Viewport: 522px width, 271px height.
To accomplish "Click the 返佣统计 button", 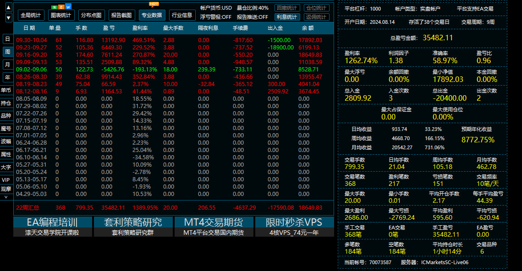I will pos(316,17).
